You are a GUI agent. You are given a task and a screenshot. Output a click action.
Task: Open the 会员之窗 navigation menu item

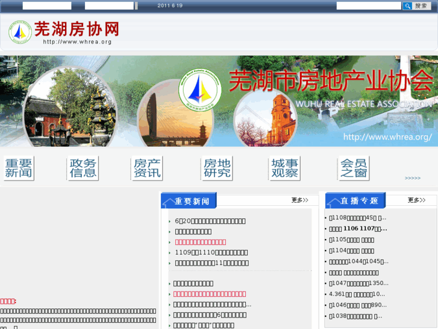tap(354, 168)
